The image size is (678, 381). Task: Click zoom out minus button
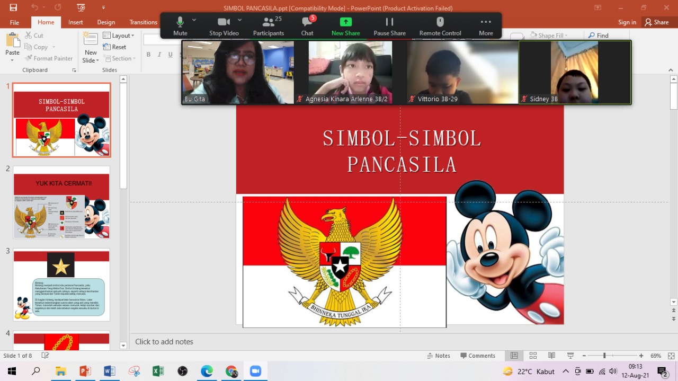coord(584,356)
